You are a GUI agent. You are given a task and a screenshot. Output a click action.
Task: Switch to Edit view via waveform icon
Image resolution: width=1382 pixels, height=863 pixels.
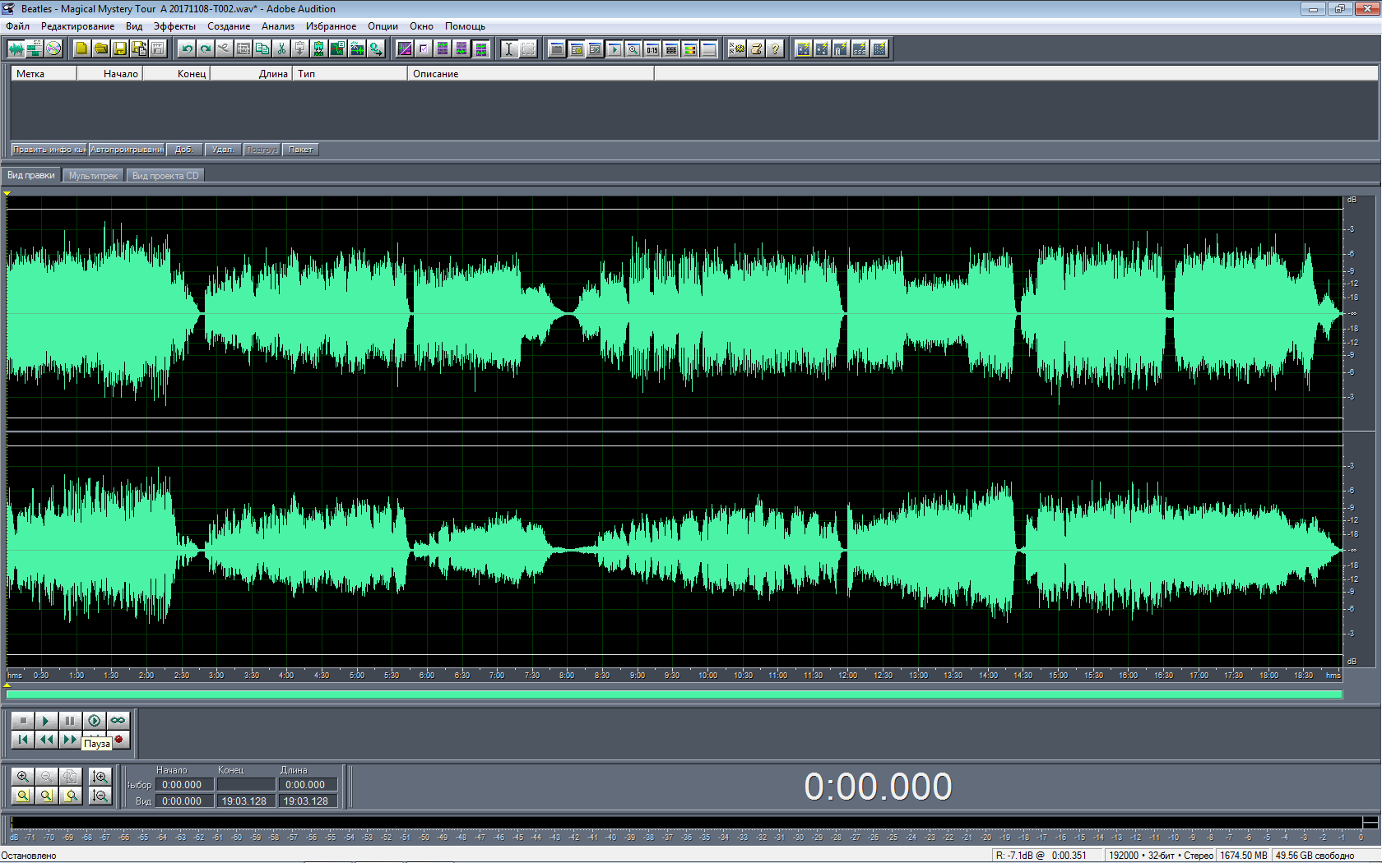[16, 48]
